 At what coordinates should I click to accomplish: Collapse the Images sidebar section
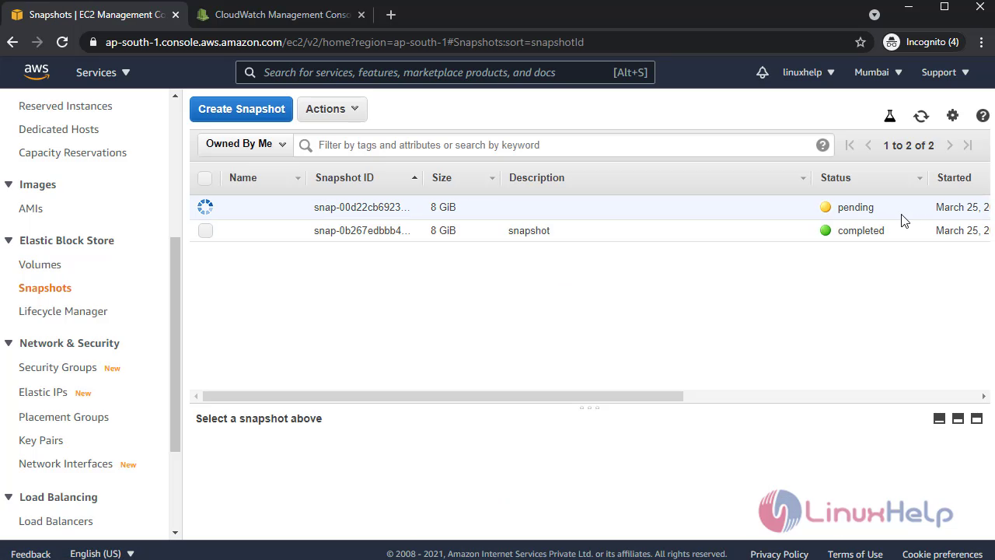click(9, 184)
